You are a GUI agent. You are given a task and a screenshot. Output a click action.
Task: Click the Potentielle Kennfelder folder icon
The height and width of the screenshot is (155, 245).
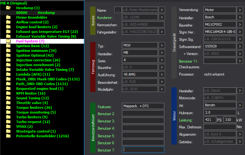coord(8,136)
